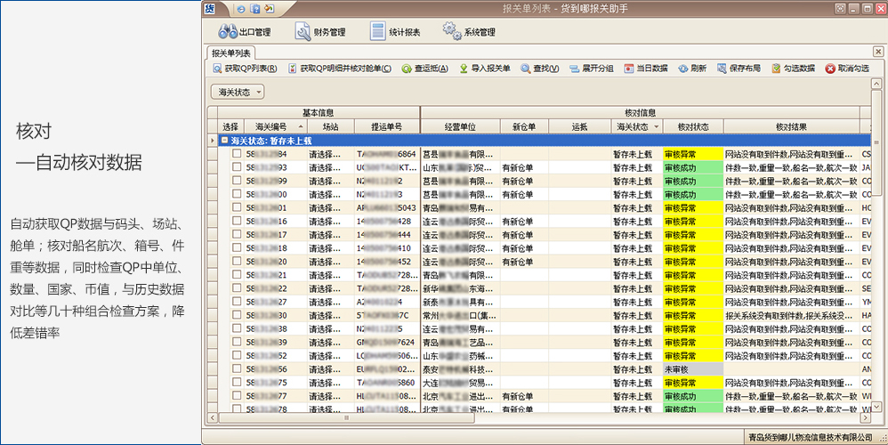Open the 系统管理 menu
This screenshot has width=888, height=445.
point(469,32)
